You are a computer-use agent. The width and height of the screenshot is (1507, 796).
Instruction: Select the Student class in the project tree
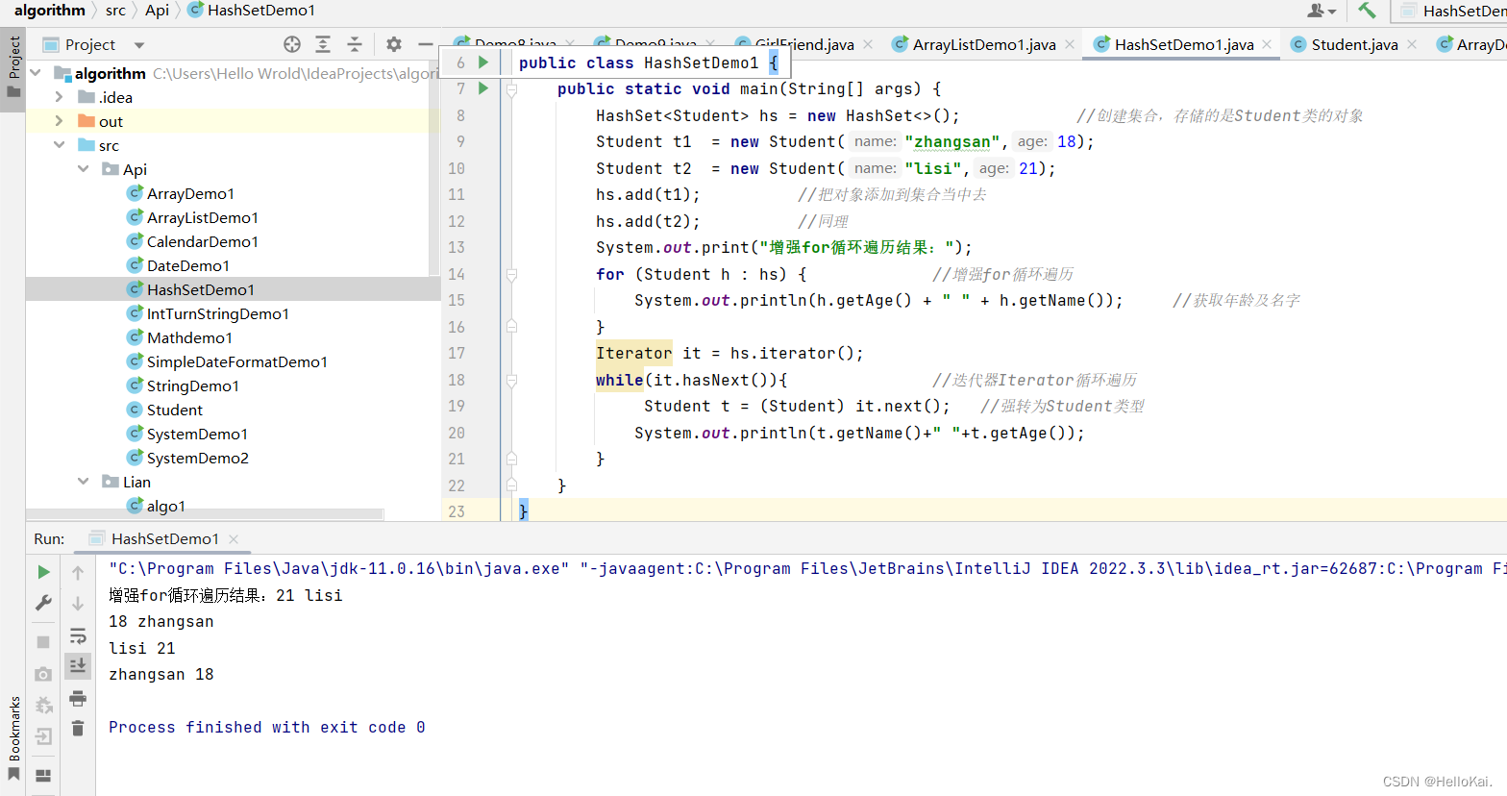174,410
